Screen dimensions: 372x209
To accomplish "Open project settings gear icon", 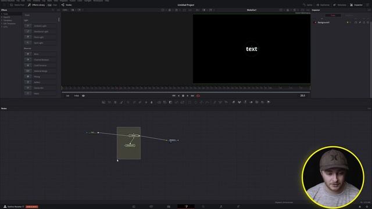I will click(x=367, y=207).
